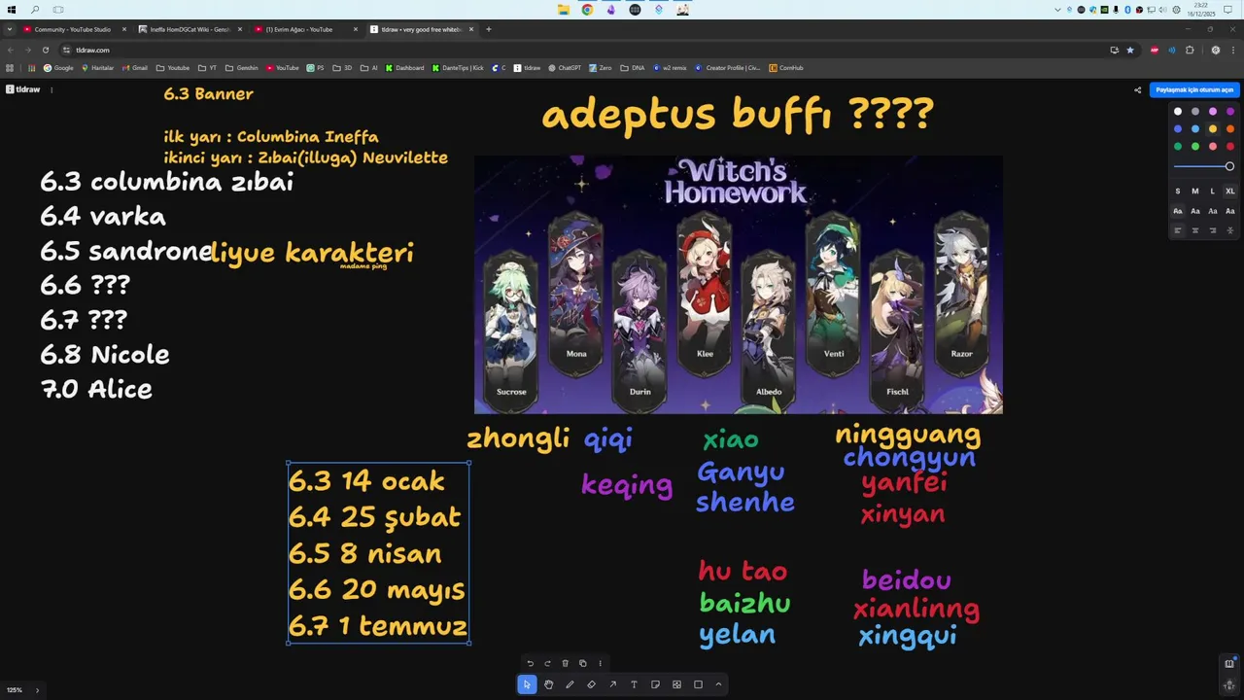This screenshot has width=1244, height=700.
Task: Open the Haritalar bookmark
Action: point(98,68)
